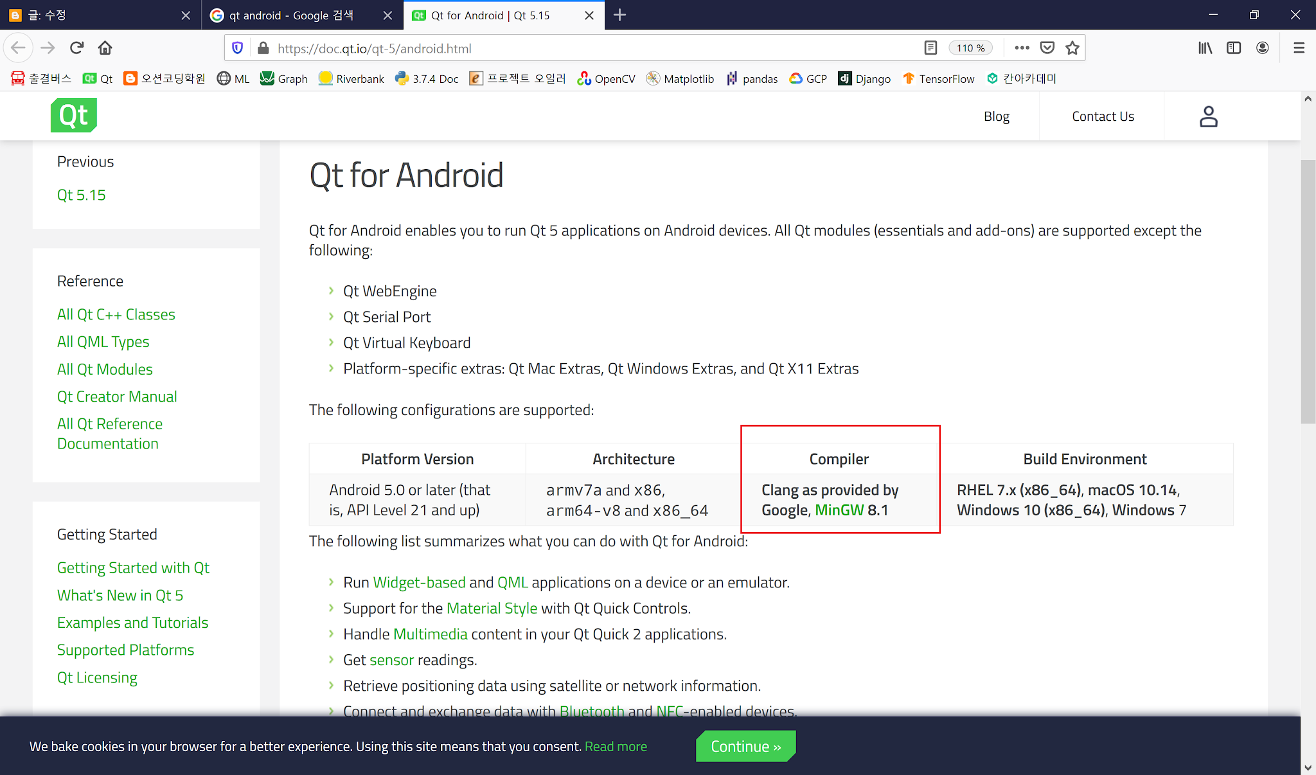
Task: Open the Firefox Library menu
Action: pyautogui.click(x=1205, y=48)
